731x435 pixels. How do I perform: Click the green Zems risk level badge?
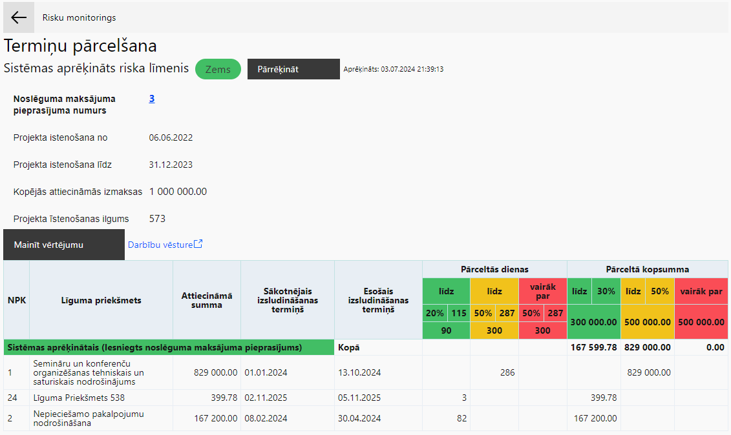coord(218,69)
